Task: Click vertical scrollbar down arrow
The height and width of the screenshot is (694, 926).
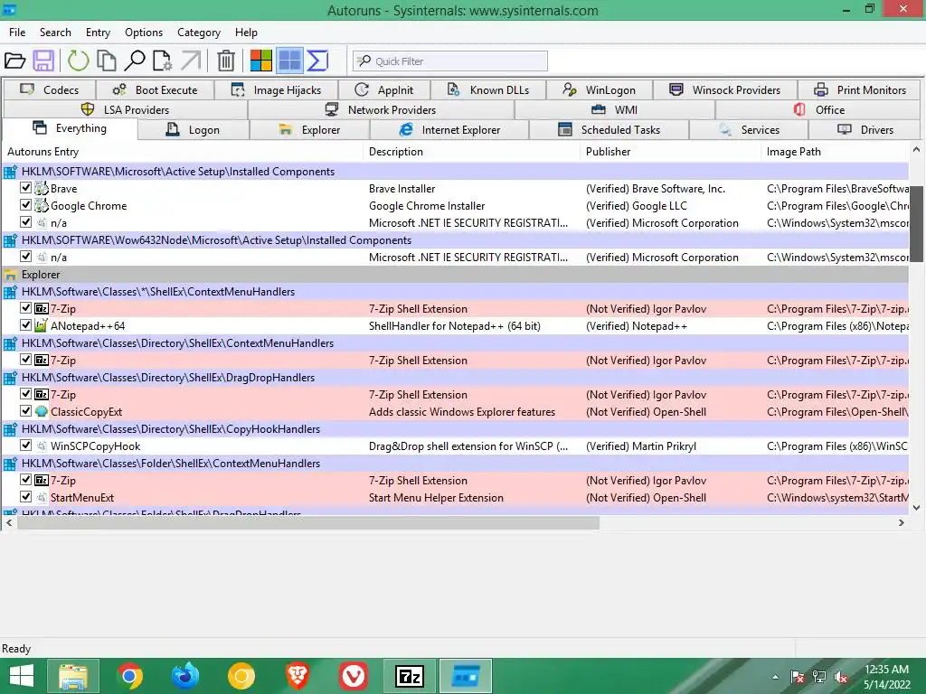Action: (x=916, y=508)
